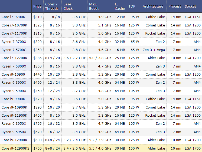This screenshot has height=152, width=202.
Task: Click the L3 Cache column header
Action: point(120,6)
